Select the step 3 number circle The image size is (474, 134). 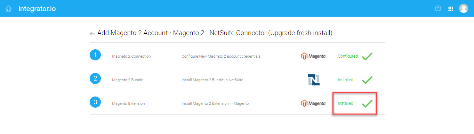[x=95, y=102]
